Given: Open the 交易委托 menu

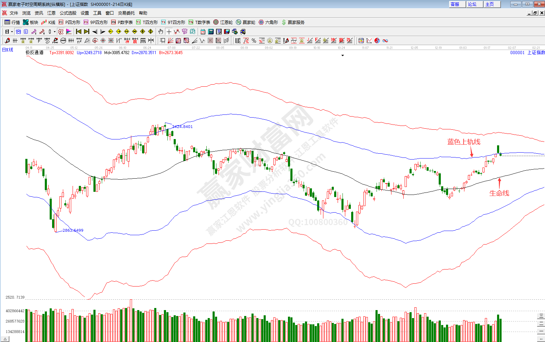Looking at the screenshot, I should click(x=126, y=13).
